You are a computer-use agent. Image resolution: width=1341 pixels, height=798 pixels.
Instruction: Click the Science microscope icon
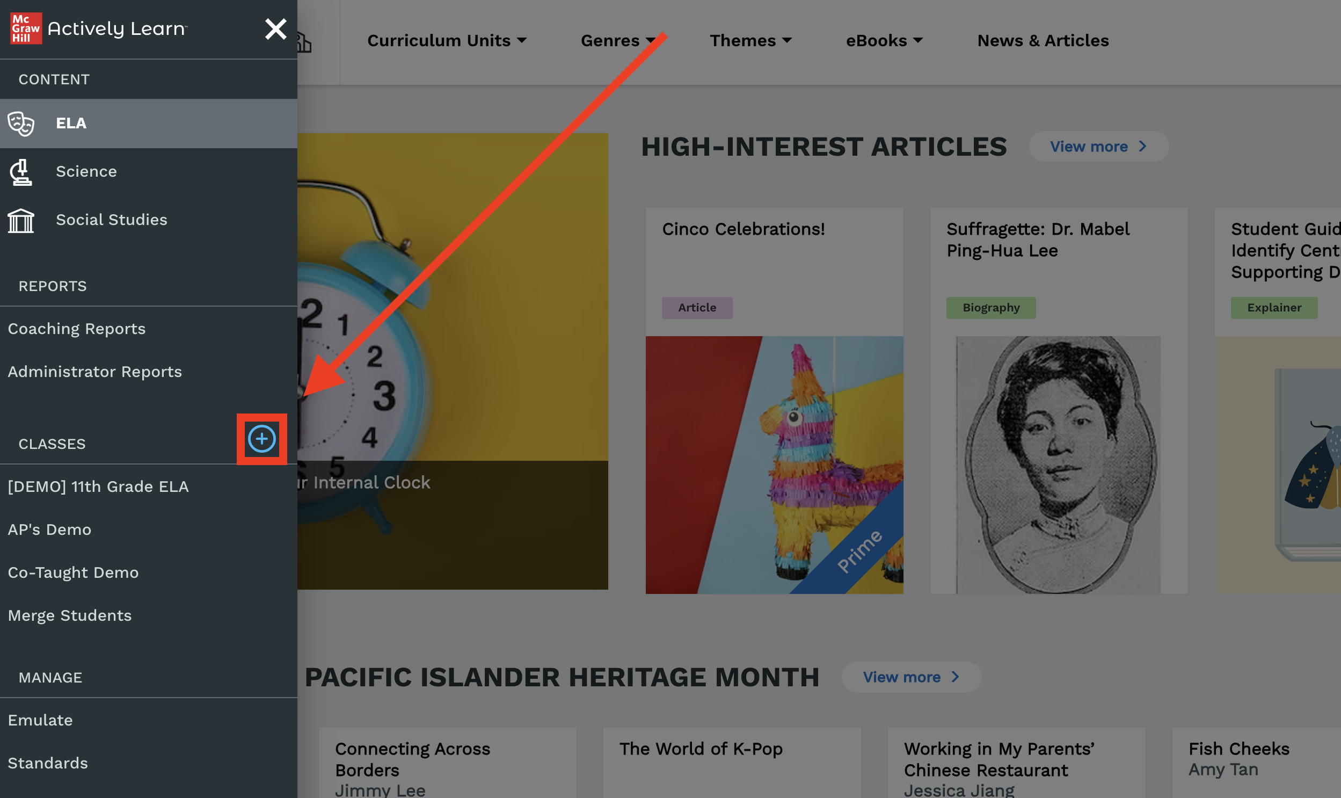click(x=21, y=172)
